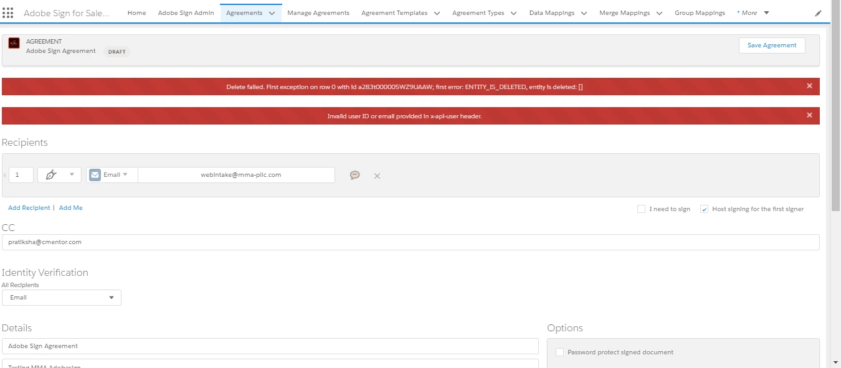841x368 pixels.
Task: Click the signer role pen icon
Action: (x=52, y=175)
